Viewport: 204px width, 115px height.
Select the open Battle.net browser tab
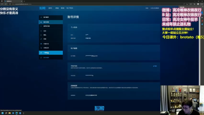pos(13,1)
